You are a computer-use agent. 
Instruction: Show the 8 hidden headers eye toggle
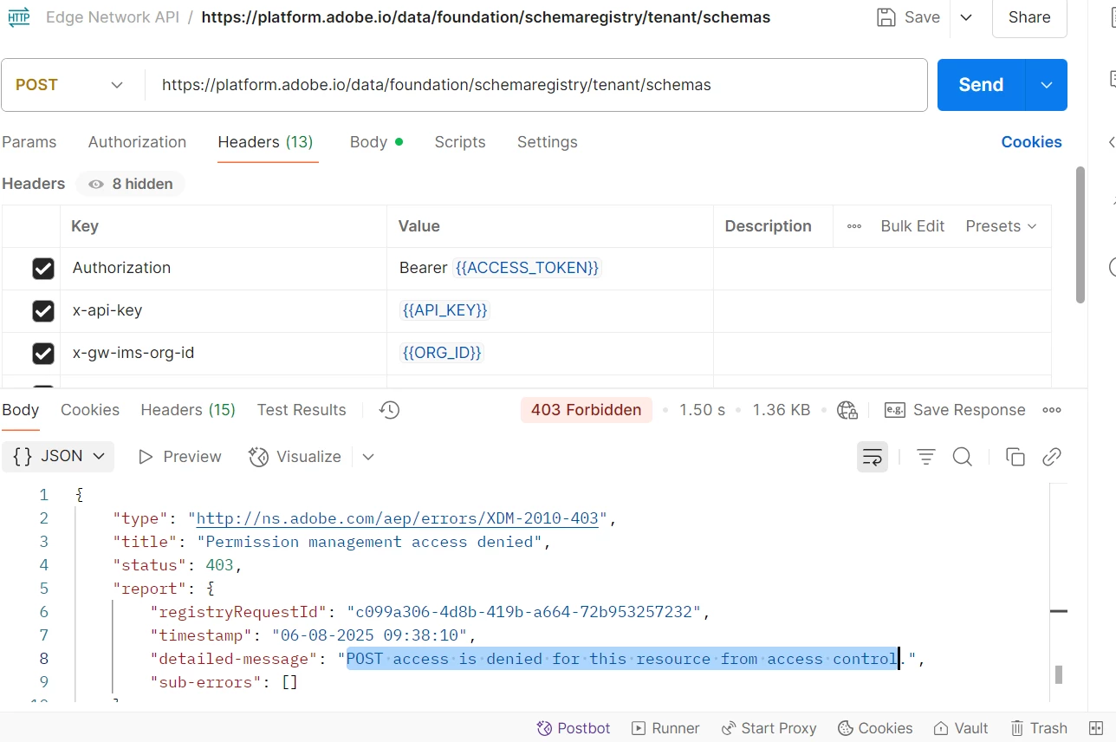click(x=130, y=184)
